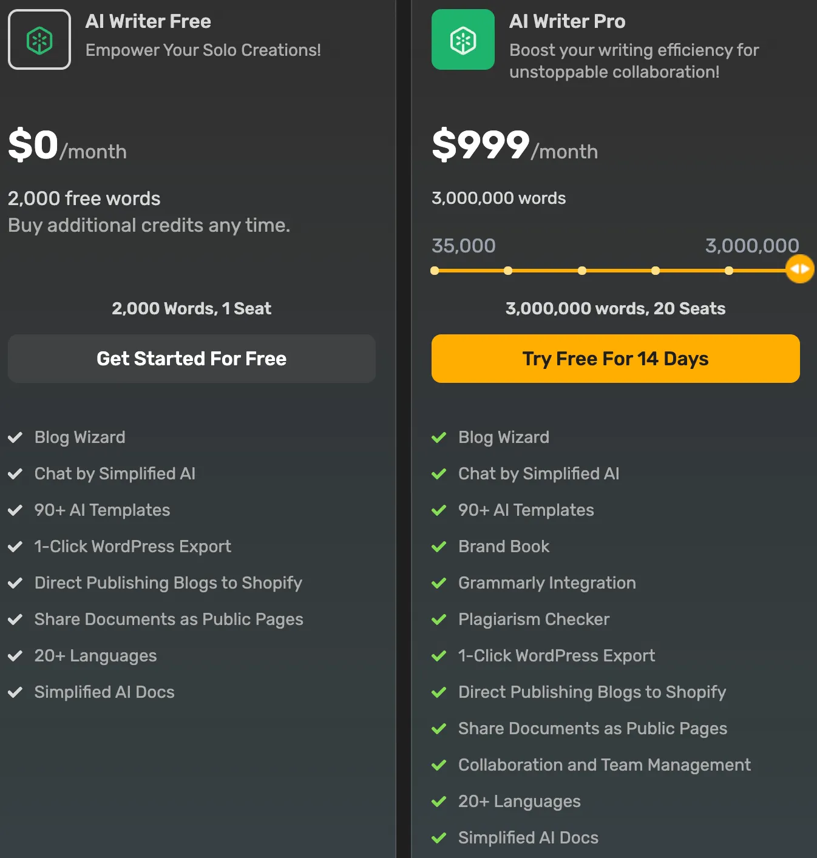Click checkmark beside Direct Publishing Blogs to Shopify, Free plan
817x858 pixels.
(15, 583)
